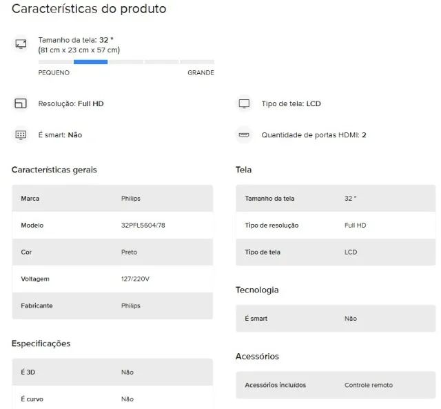Click the PEQUENO label under size bar
This screenshot has height=409, width=441.
(x=54, y=72)
